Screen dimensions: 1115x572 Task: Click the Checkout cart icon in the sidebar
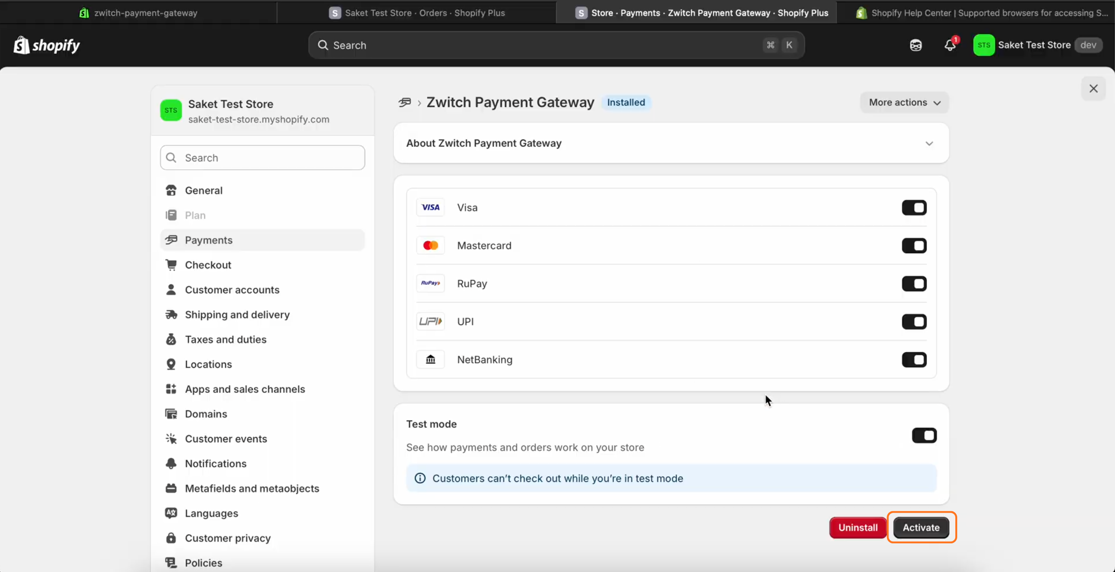click(171, 265)
